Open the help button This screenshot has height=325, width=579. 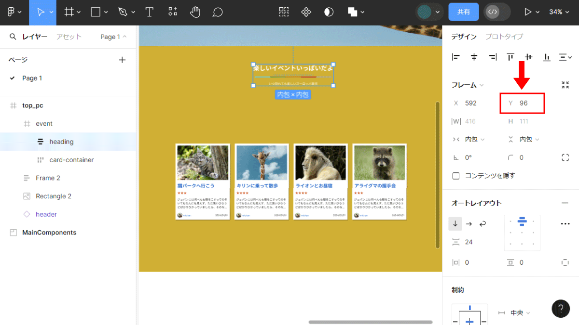point(561,309)
